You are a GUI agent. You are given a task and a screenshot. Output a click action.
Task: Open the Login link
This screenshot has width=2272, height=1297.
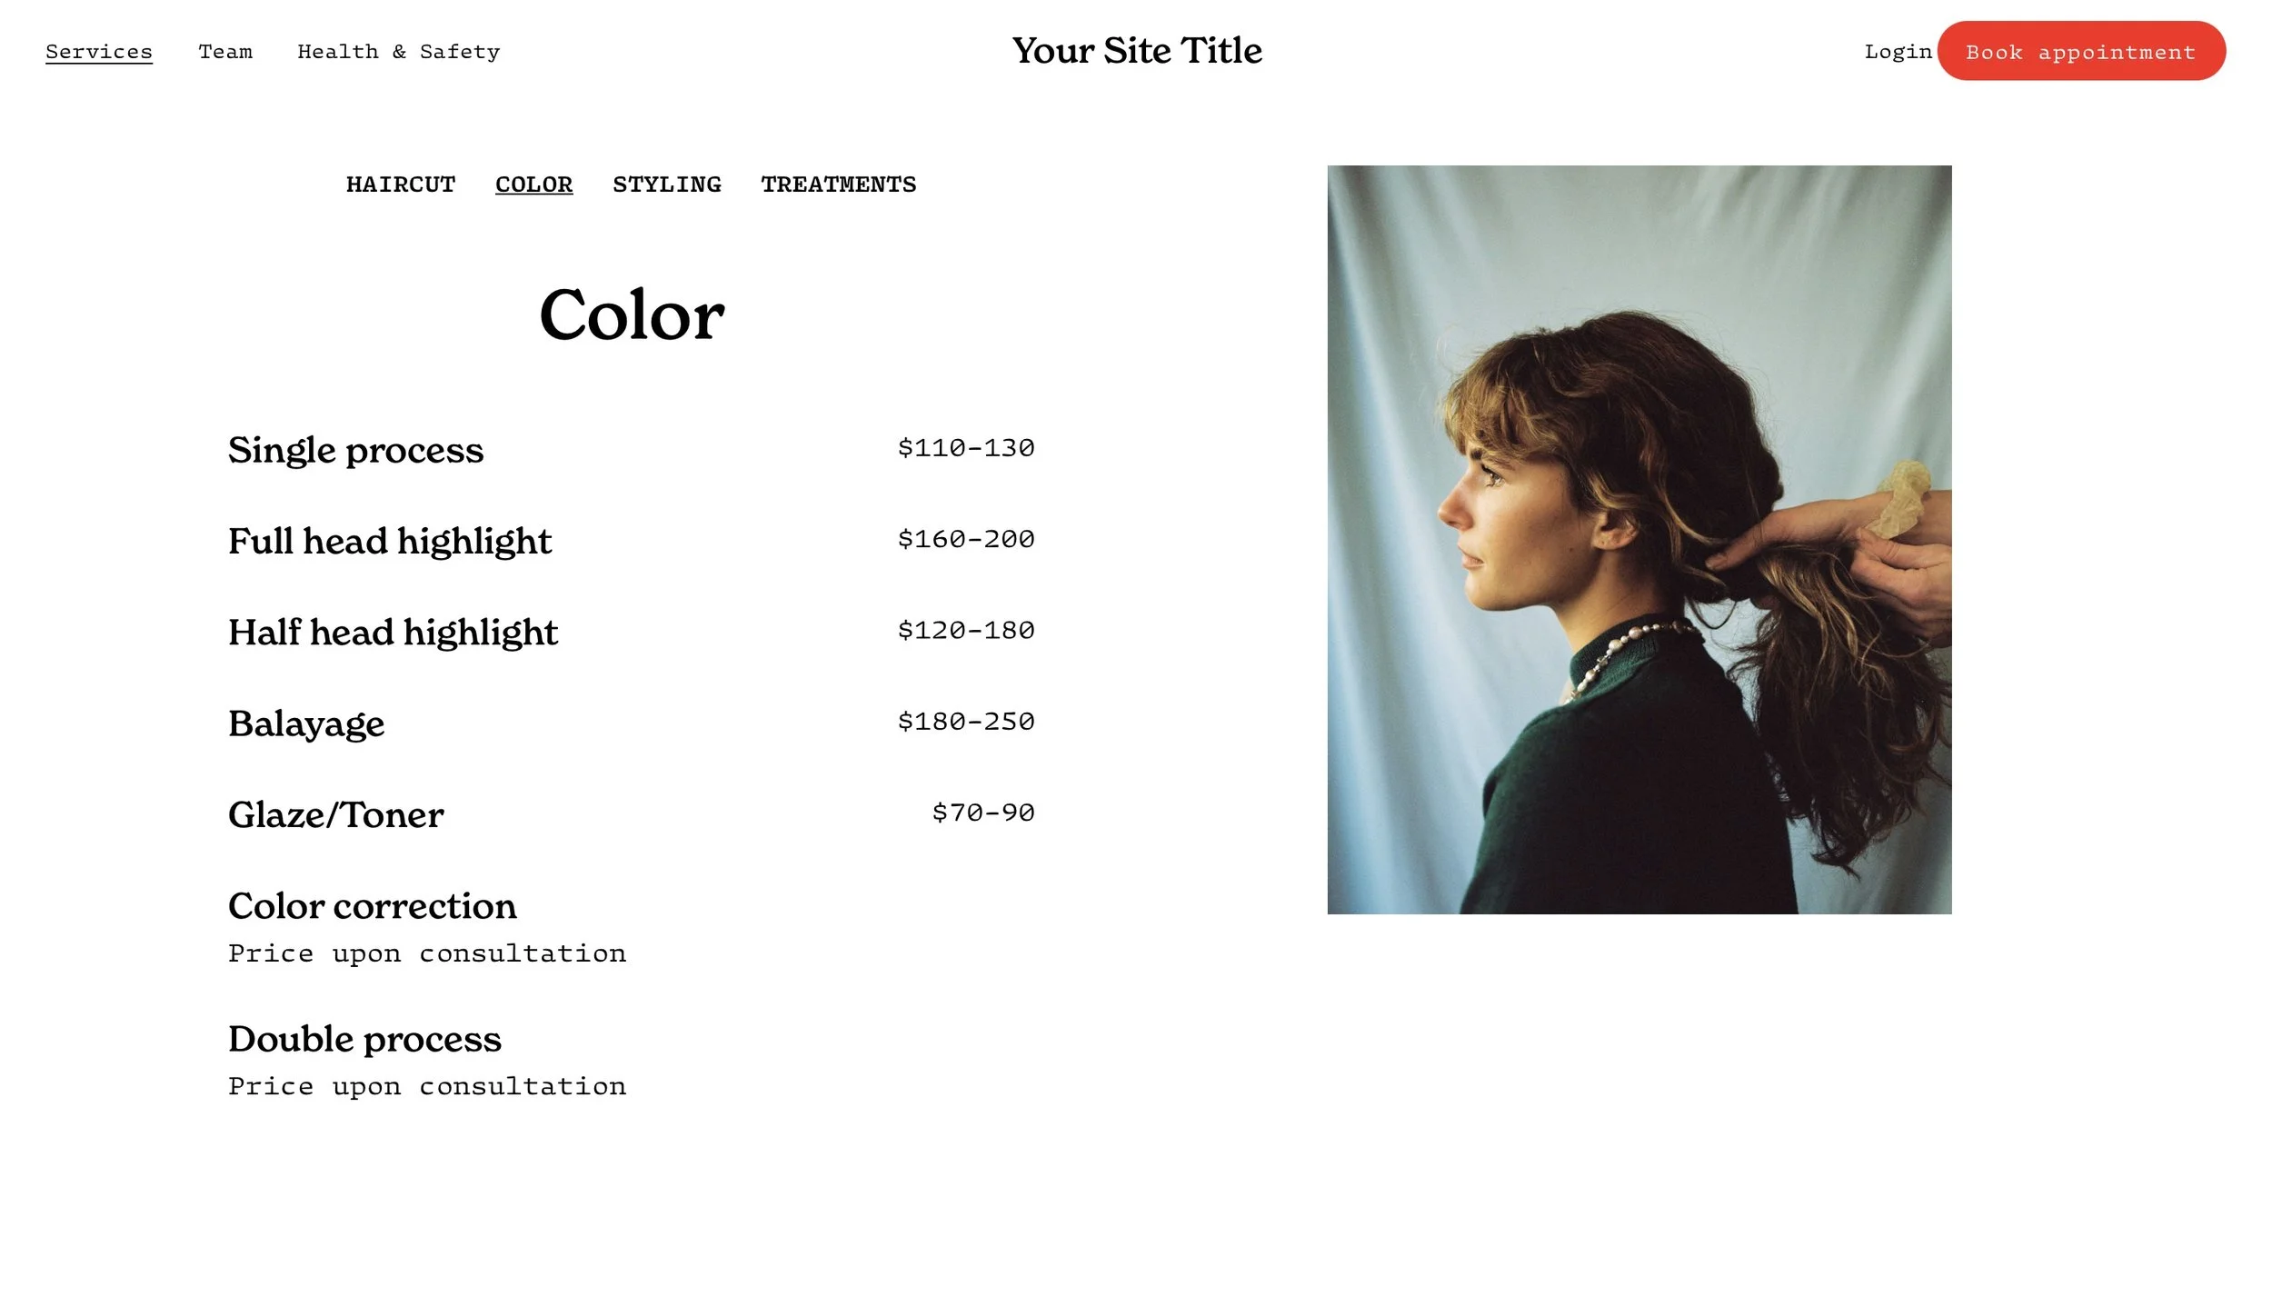click(1898, 52)
